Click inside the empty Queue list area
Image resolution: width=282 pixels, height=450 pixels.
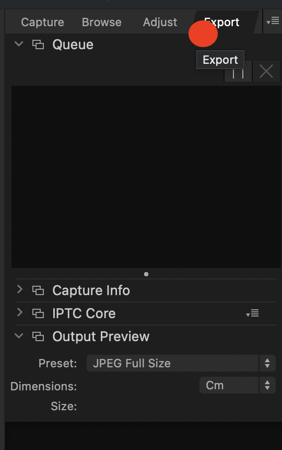146,177
